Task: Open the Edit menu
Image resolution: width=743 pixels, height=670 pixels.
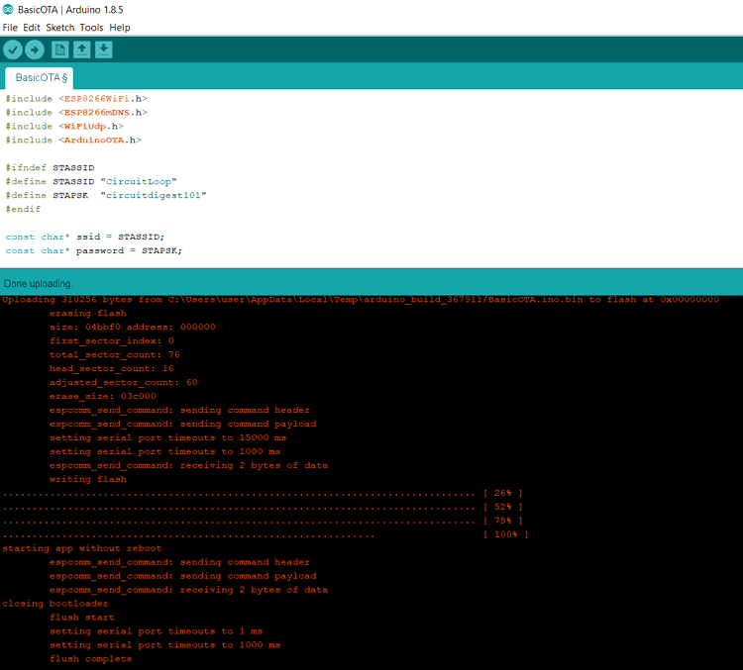Action: (32, 28)
